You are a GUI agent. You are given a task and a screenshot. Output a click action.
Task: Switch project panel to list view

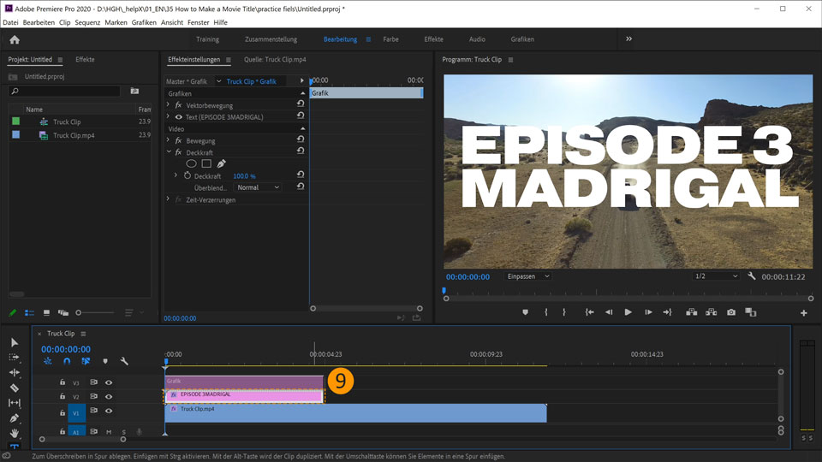[x=29, y=313]
